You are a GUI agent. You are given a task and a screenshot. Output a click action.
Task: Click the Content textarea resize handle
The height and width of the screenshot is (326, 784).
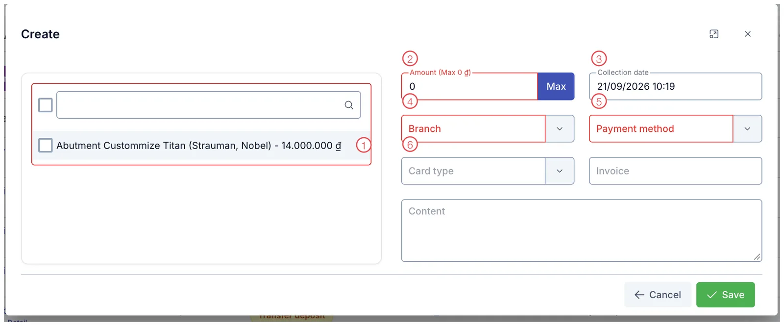pyautogui.click(x=757, y=256)
